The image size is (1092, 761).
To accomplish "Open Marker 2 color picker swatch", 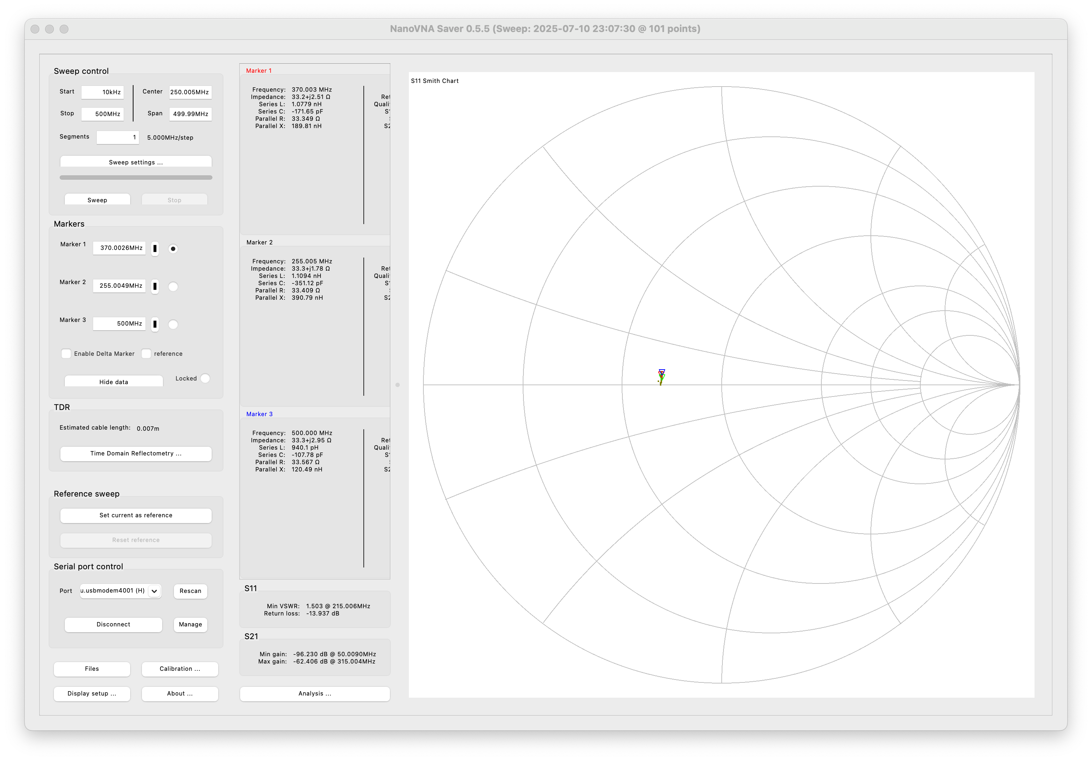I will coord(155,286).
